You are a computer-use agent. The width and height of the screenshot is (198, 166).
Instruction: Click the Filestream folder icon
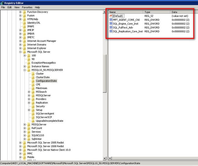click(x=33, y=88)
